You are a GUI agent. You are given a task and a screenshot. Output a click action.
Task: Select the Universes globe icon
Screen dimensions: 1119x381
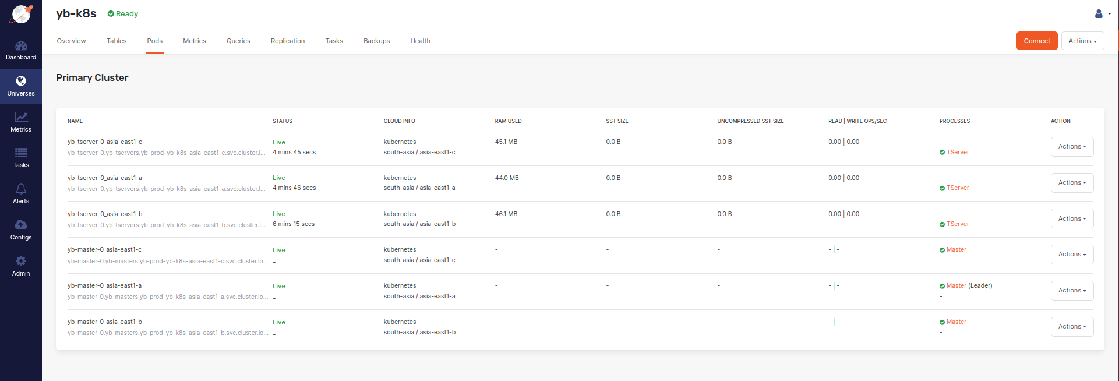click(x=21, y=81)
